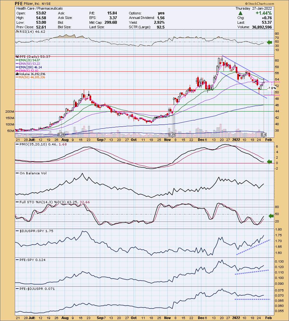This screenshot has width=289, height=321.
Task: Click the Low value 53.00
Action: (41, 22)
